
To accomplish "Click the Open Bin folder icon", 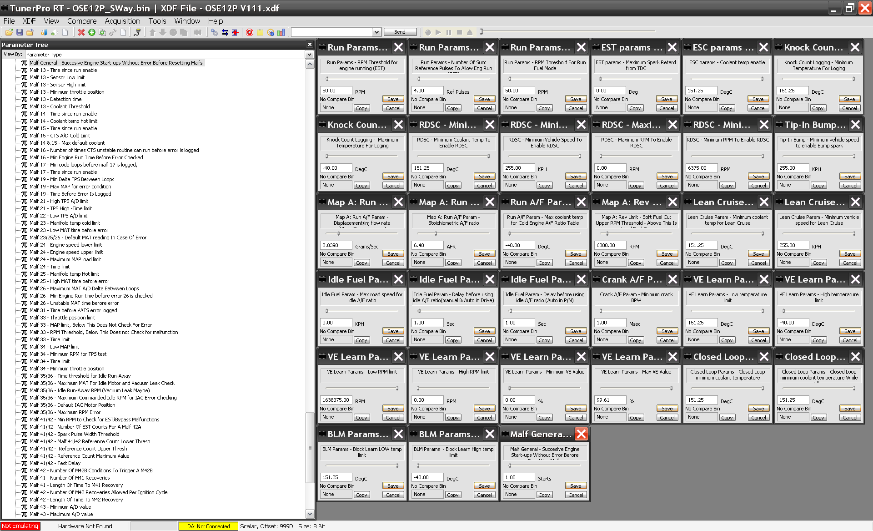I will point(9,32).
